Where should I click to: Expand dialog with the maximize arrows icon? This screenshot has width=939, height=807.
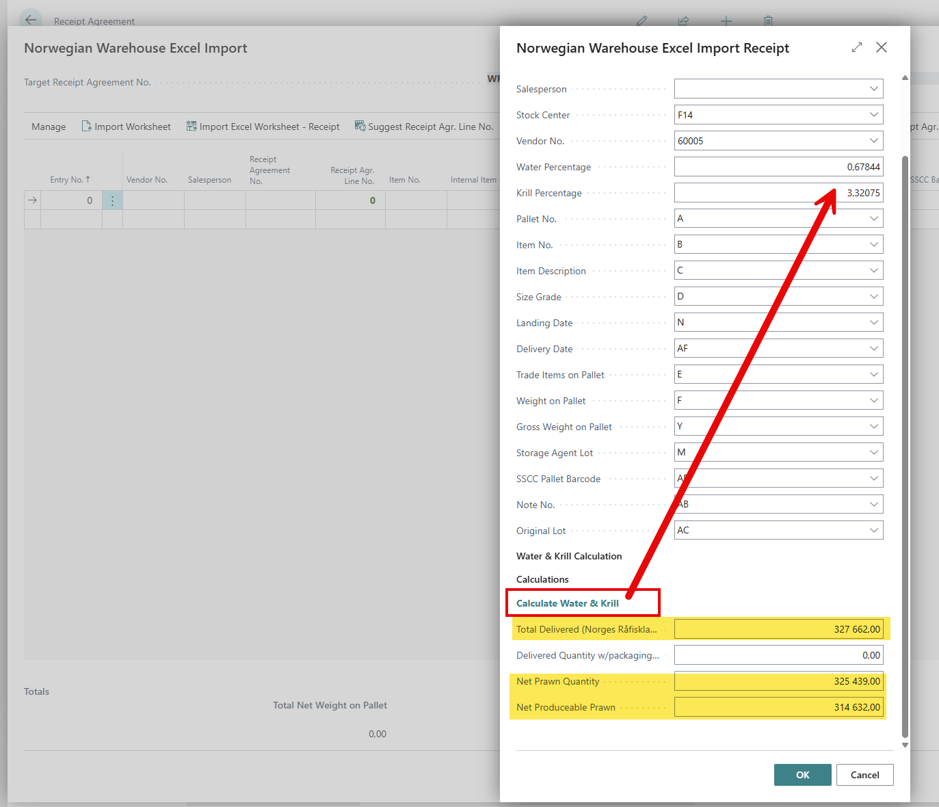click(856, 47)
